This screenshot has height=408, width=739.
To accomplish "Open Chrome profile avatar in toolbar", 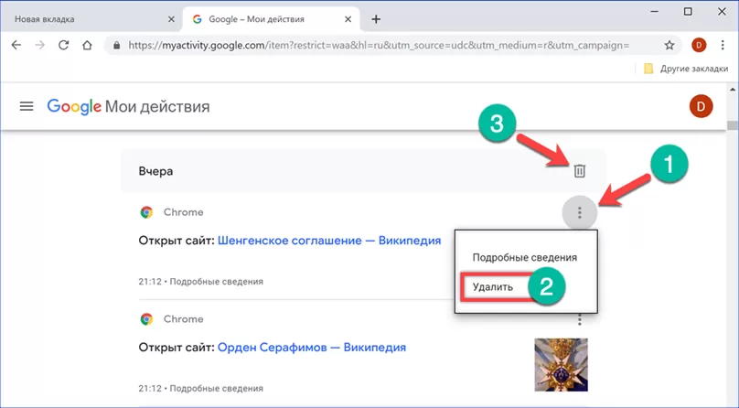I will tap(699, 44).
